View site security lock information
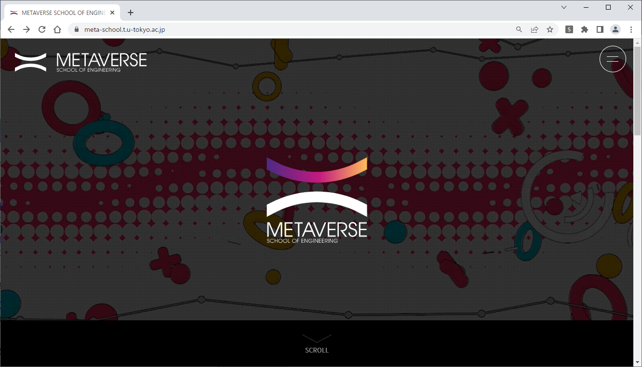 (x=76, y=29)
